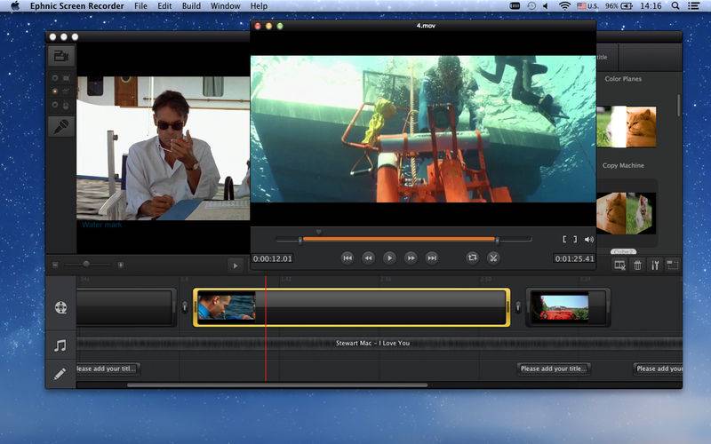Screen dimensions: 711x444
Task: Skip to start in 4.mov player
Action: (x=348, y=258)
